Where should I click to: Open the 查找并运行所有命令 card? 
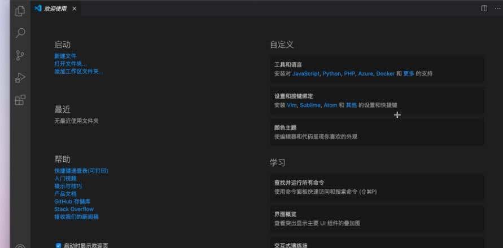point(377,187)
